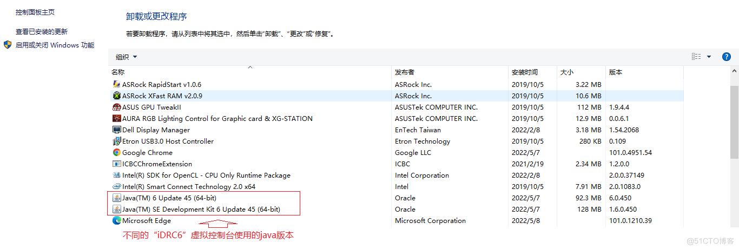Click the Etron USB3.0 Host Controller icon

(116, 141)
